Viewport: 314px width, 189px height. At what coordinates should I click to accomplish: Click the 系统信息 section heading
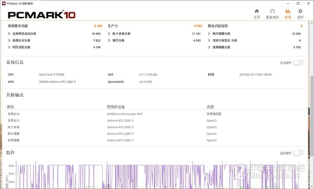click(x=15, y=62)
